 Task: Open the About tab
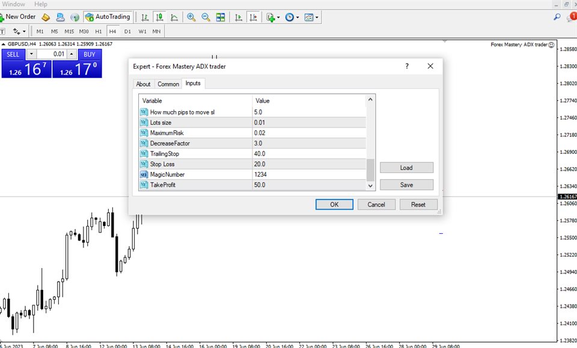click(143, 84)
